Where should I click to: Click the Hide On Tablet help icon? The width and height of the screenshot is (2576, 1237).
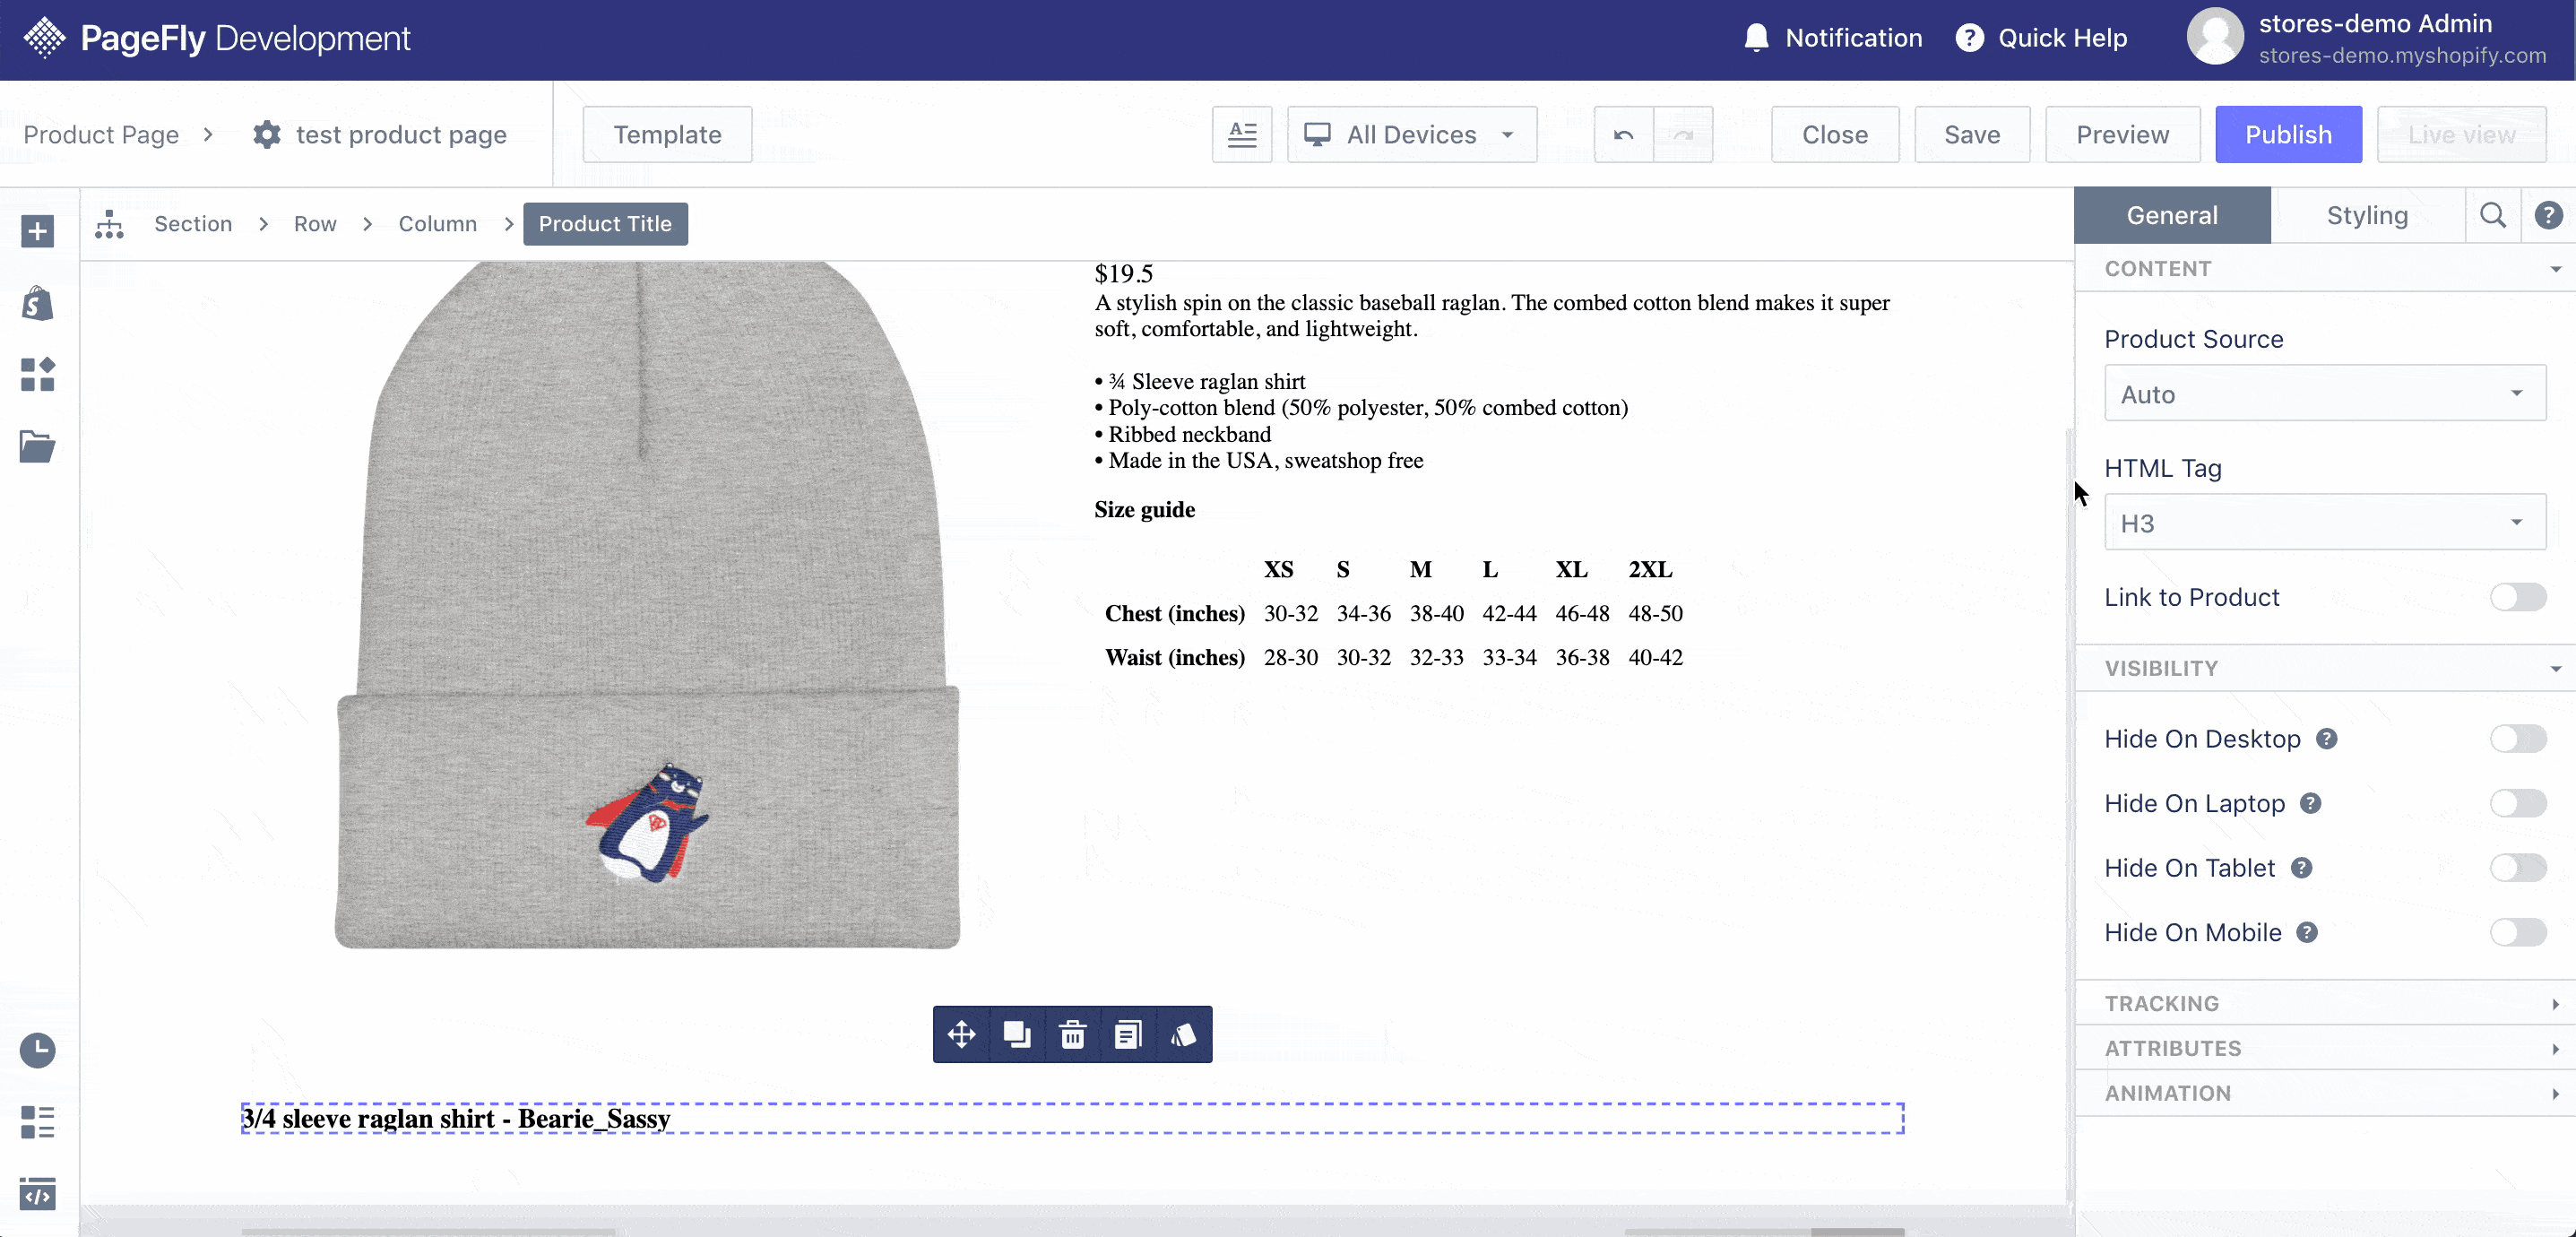click(2301, 868)
